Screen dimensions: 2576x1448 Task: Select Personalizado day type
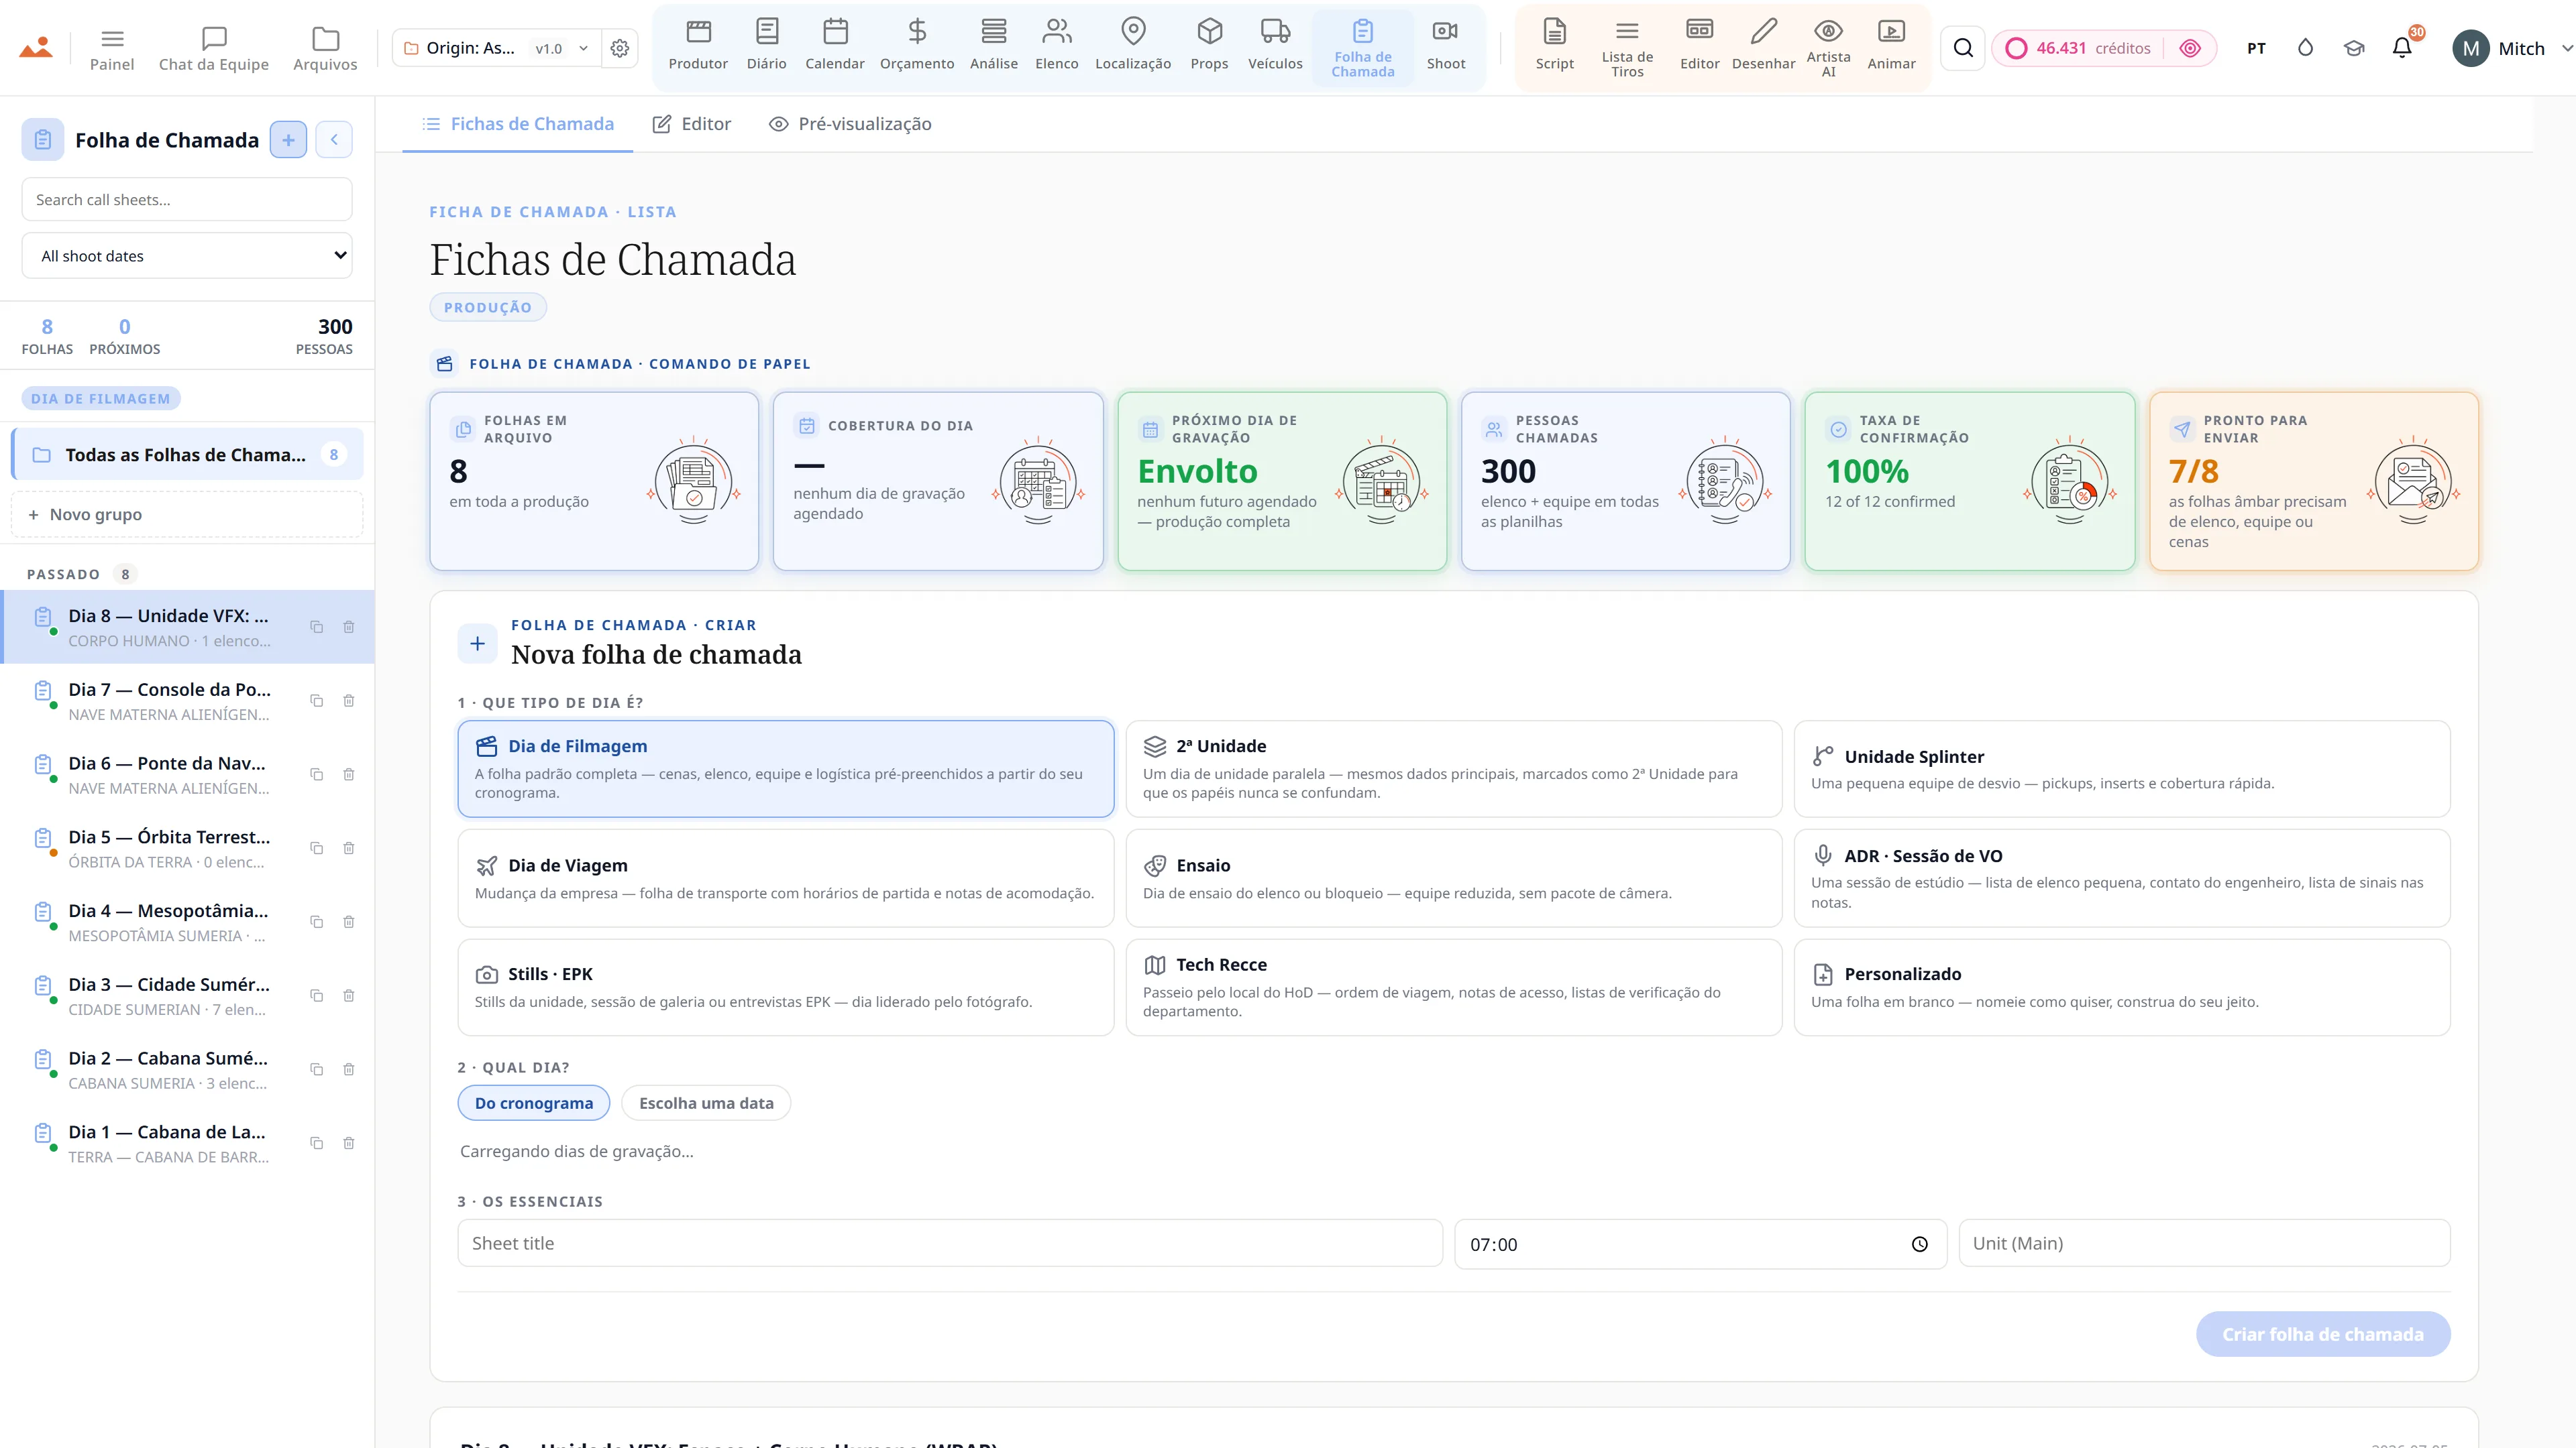coord(2121,986)
